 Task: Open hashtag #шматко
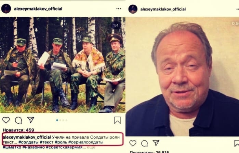point(12,147)
